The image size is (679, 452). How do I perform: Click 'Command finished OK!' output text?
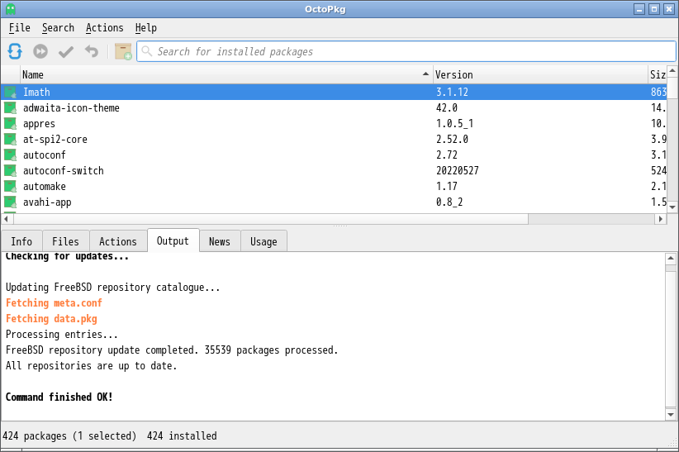pos(59,397)
